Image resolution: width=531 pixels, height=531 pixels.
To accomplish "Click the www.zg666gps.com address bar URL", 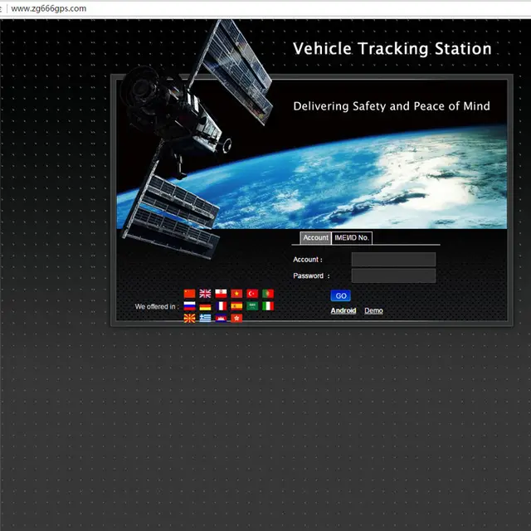I will (49, 8).
